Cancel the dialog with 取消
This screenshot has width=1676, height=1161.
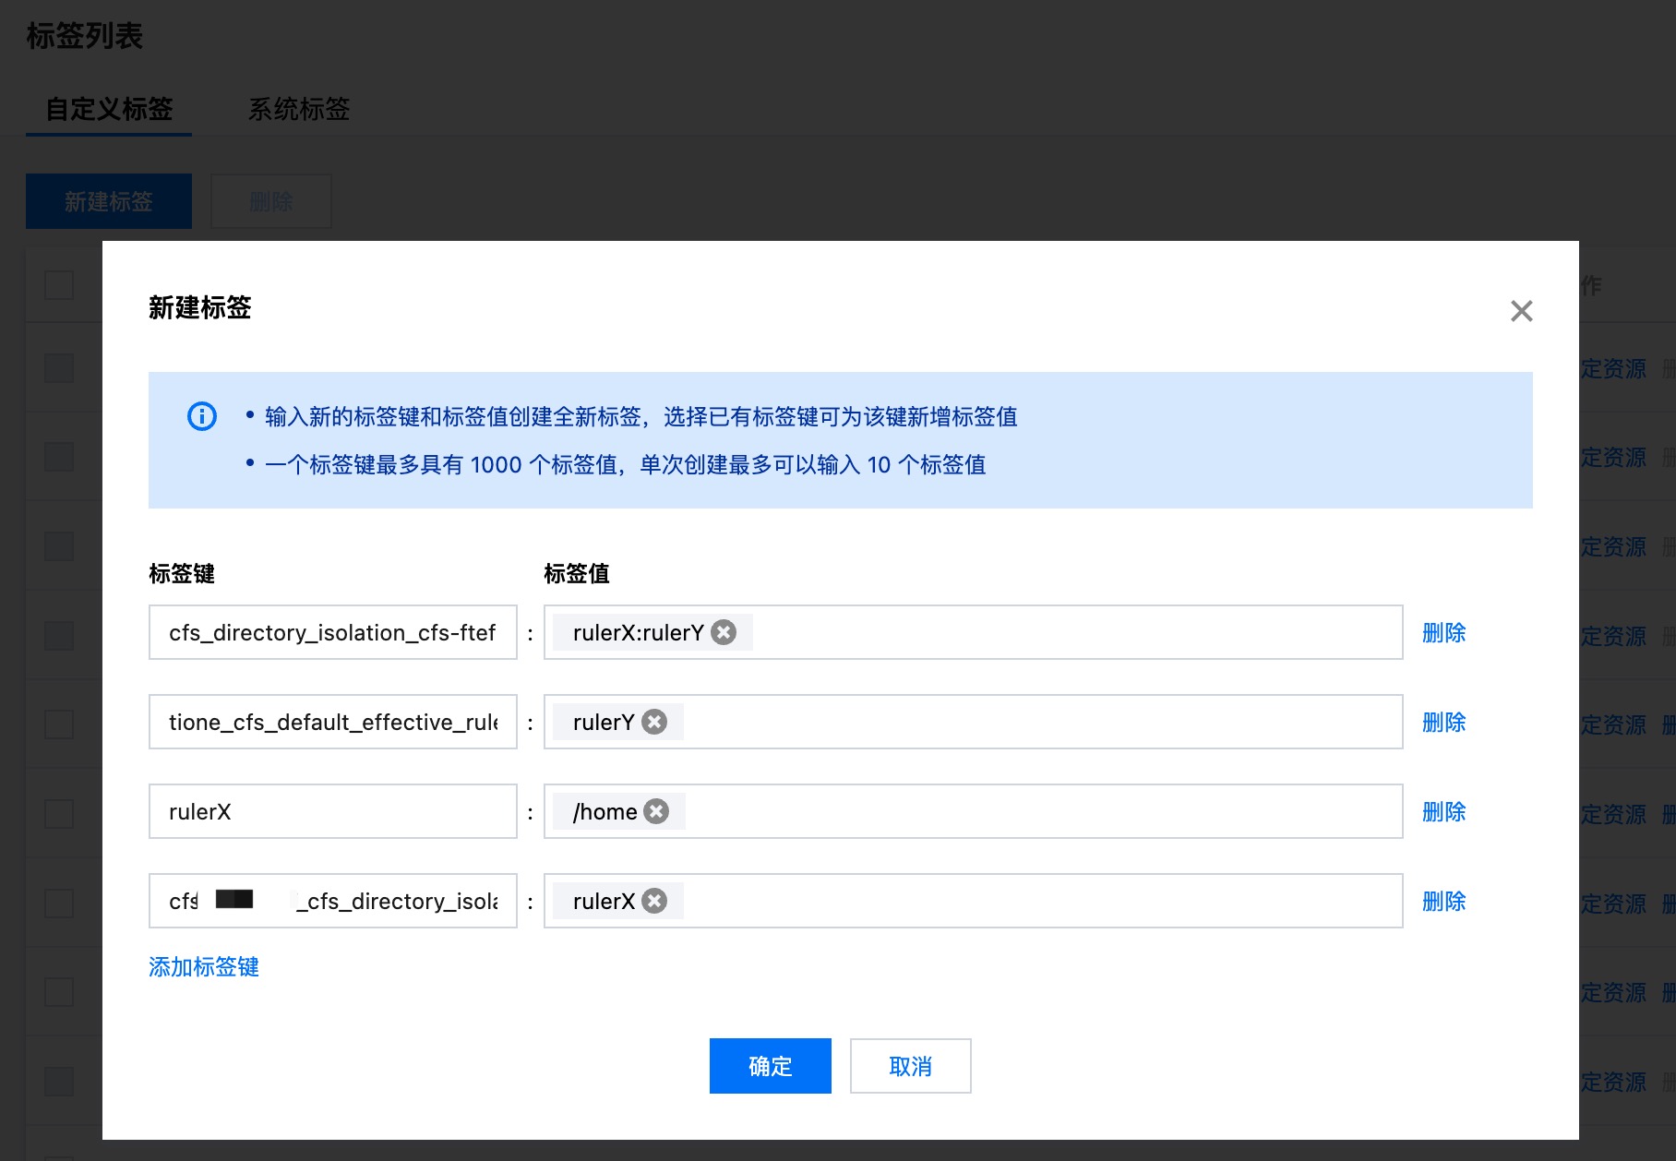911,1066
